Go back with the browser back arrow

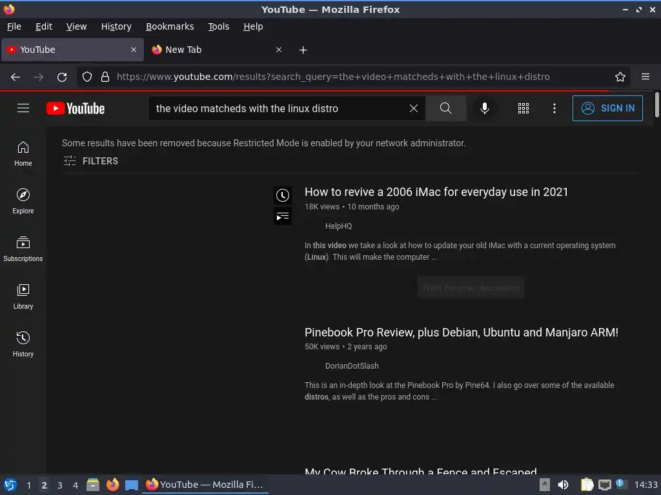15,77
